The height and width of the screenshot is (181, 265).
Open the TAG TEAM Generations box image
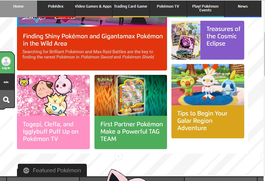point(131,95)
